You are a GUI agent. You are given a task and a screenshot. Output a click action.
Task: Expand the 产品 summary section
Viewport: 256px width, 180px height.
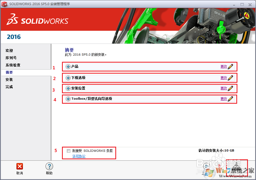click(x=68, y=66)
